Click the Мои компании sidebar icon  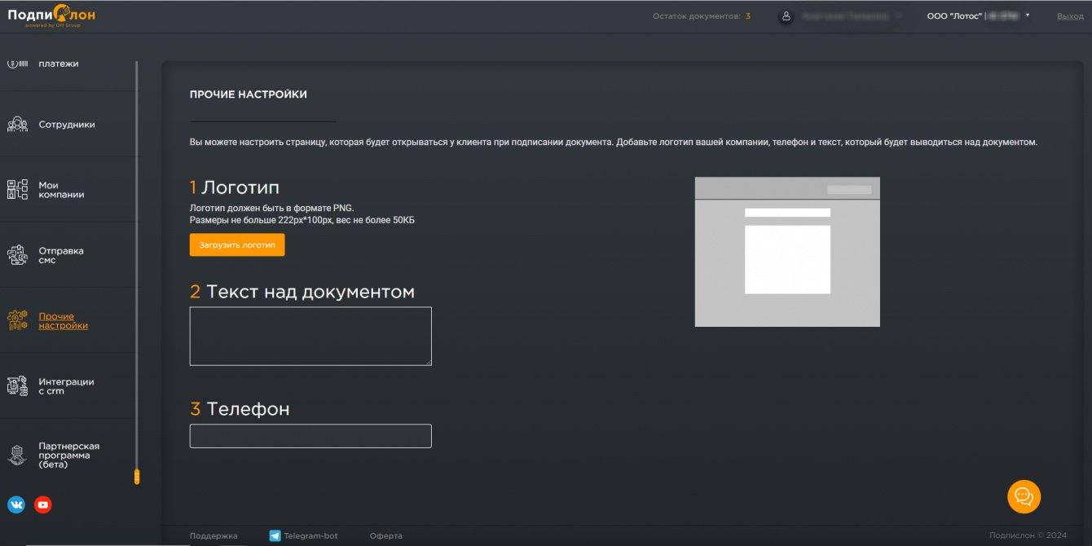[x=17, y=190]
